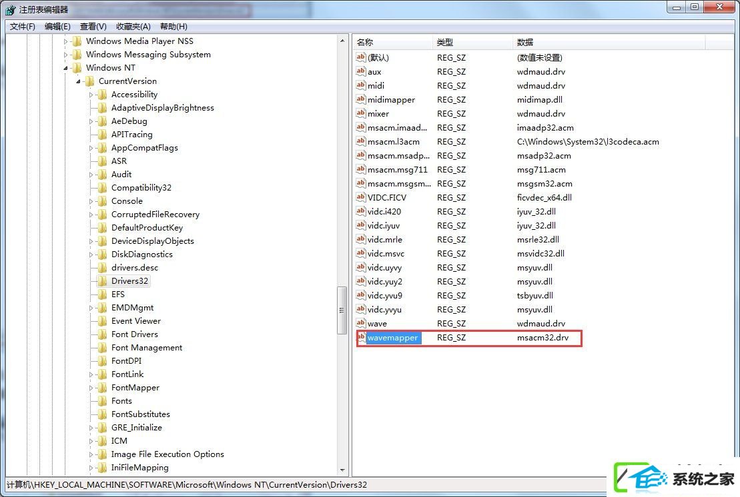Click the tree pane scrollbar thumb
This screenshot has height=497, width=740.
(x=342, y=310)
